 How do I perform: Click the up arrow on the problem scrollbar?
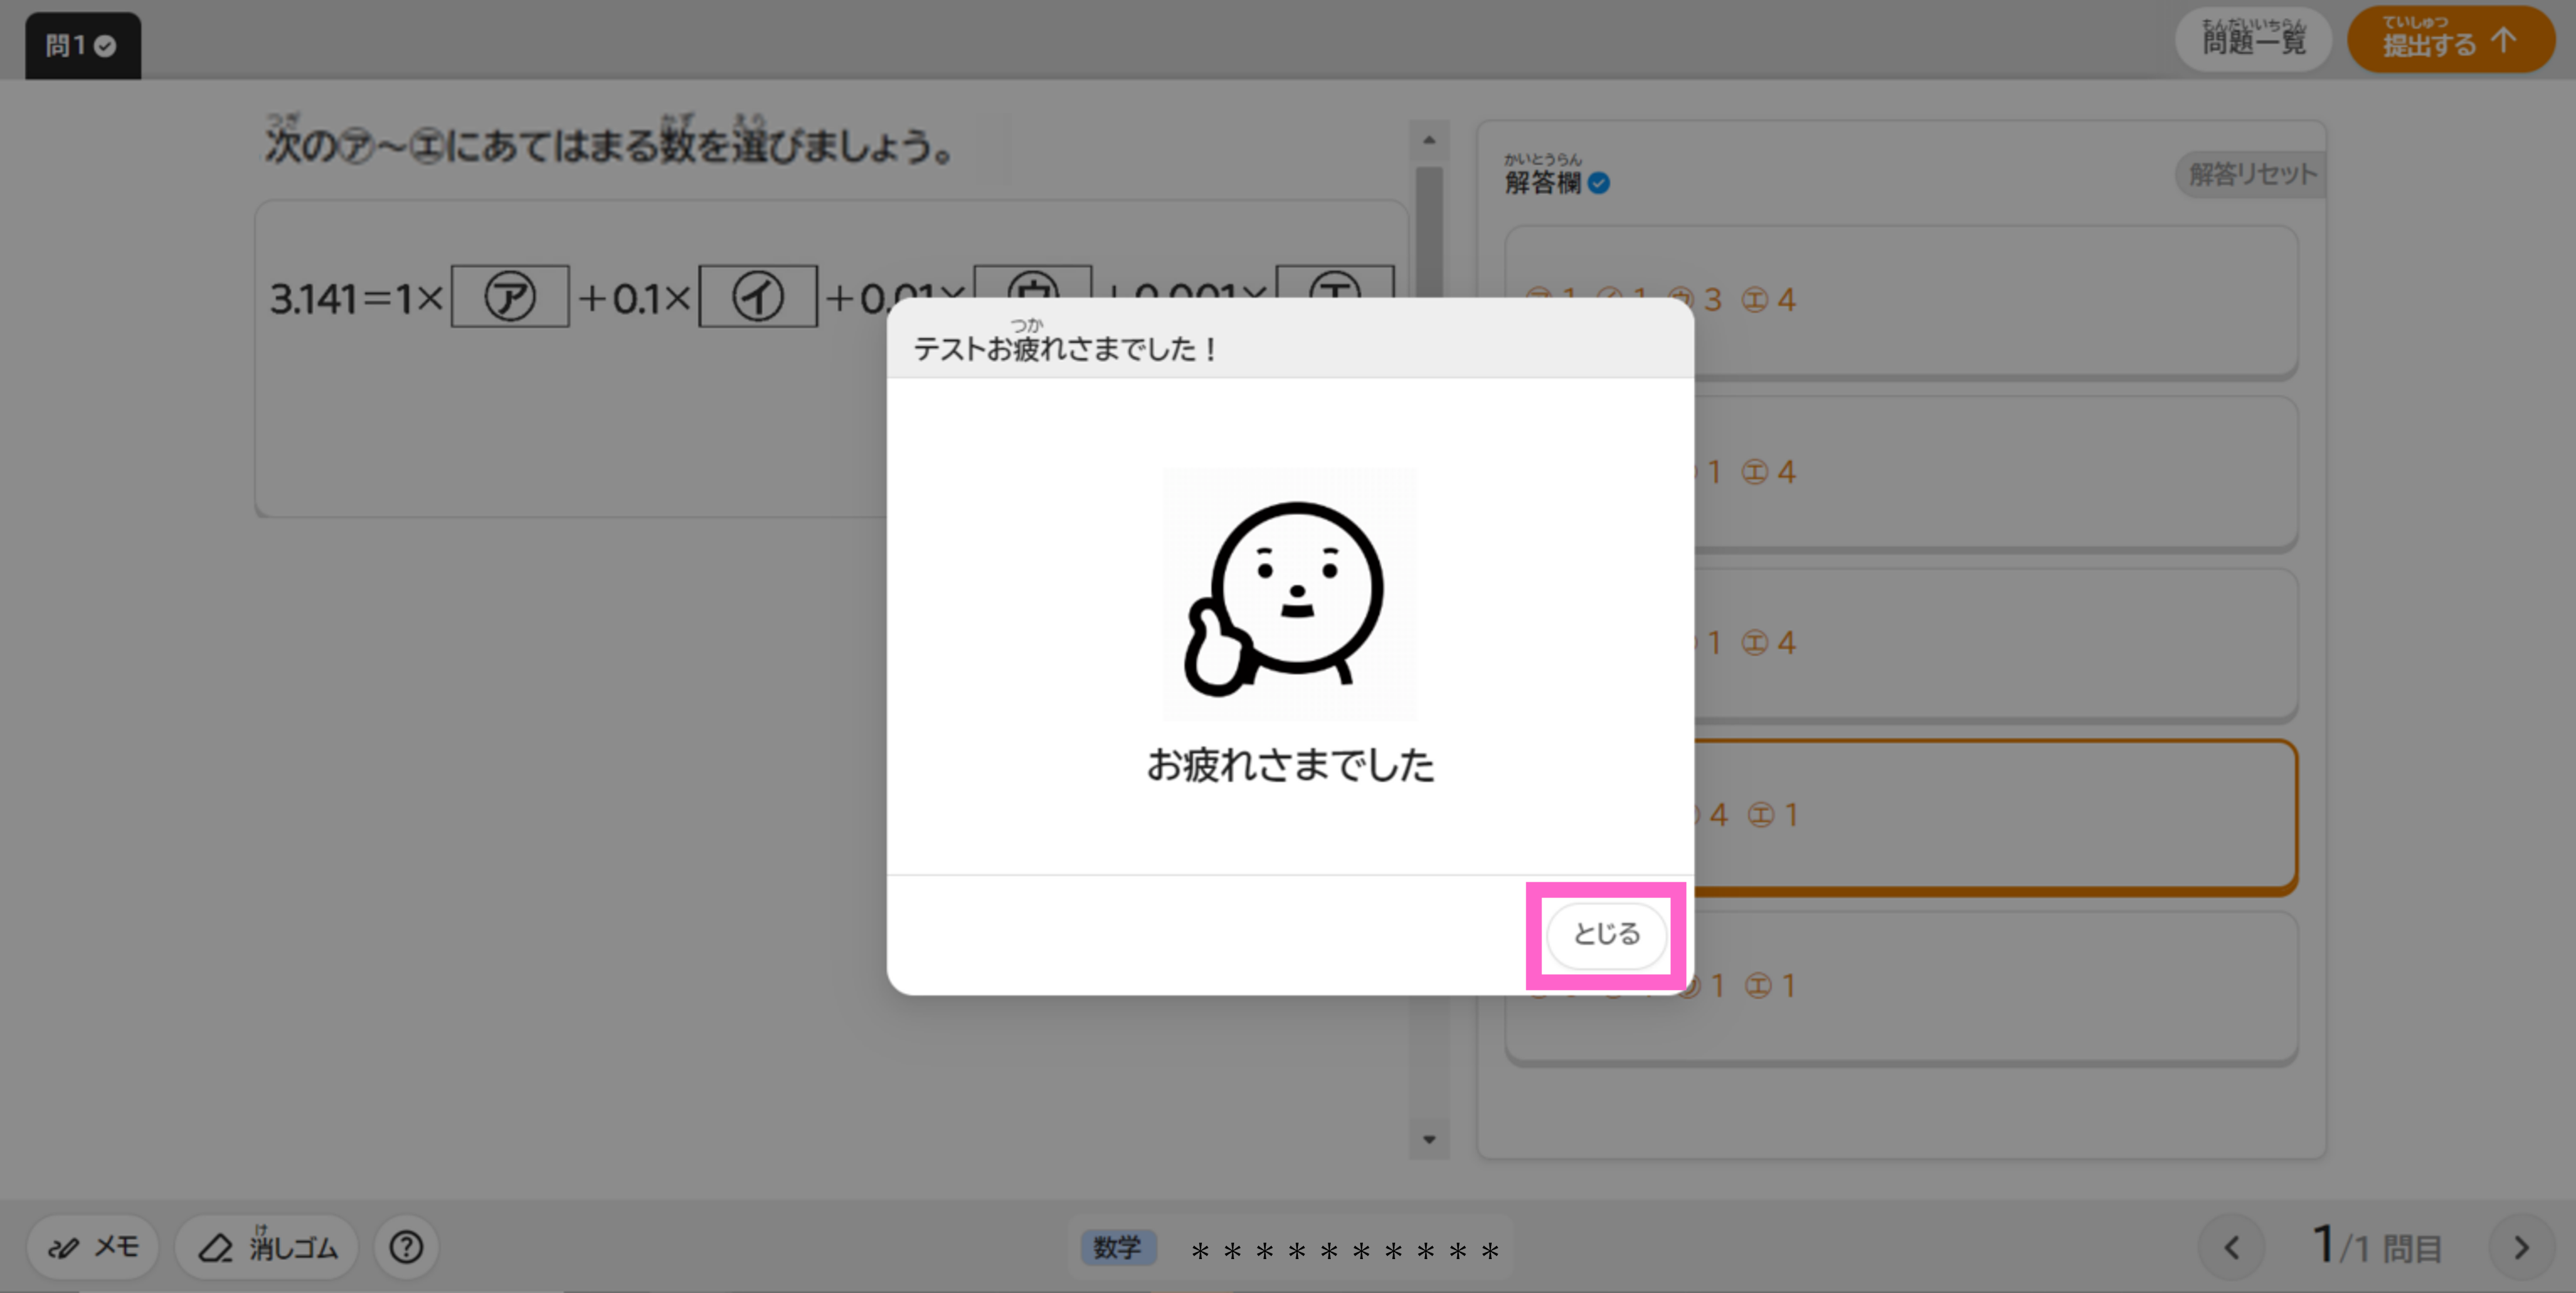1429,140
